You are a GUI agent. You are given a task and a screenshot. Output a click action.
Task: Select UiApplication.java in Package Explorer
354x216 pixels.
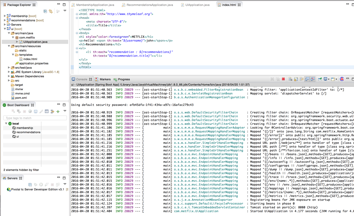(35, 42)
